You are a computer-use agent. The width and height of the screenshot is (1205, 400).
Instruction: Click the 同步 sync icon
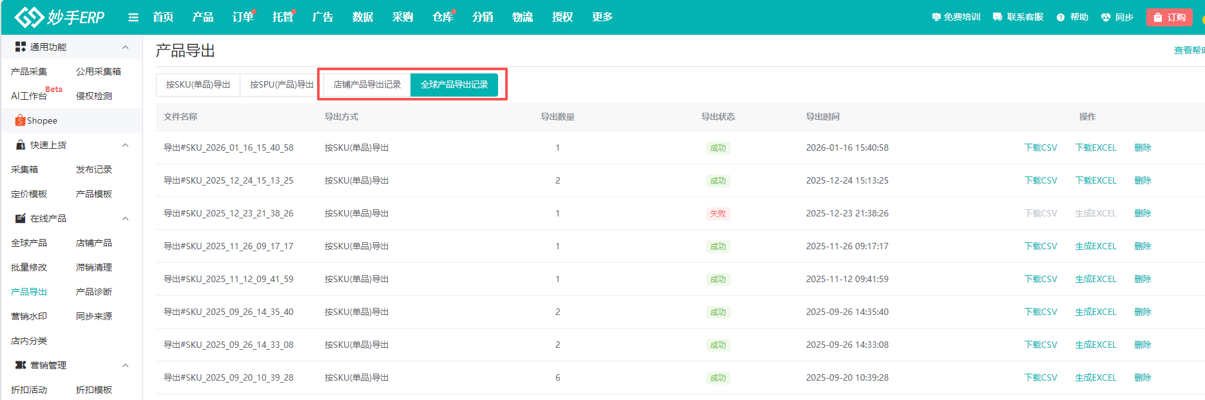pyautogui.click(x=1106, y=17)
